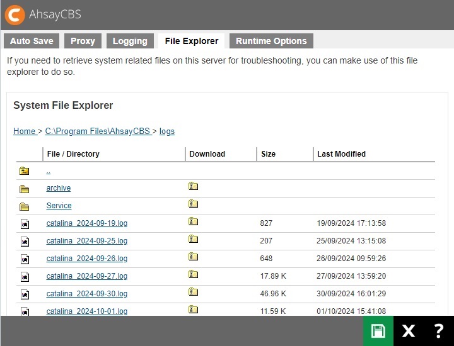454x346 pixels.
Task: Click download icon for catalina_2024-09-19.log
Action: coord(193,222)
